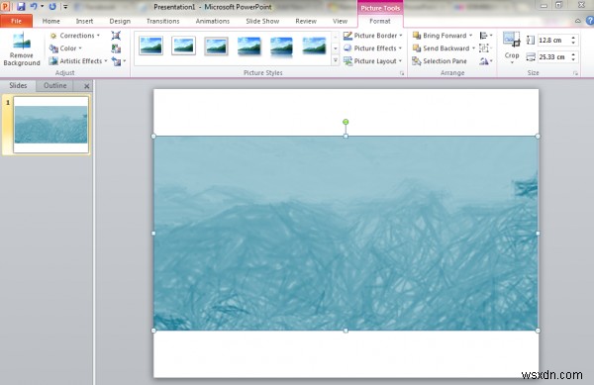Select slide 1 thumbnail
594x385 pixels.
(50, 125)
